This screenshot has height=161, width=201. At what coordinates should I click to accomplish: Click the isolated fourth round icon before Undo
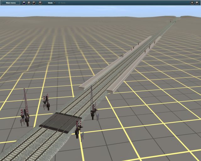point(40,3)
